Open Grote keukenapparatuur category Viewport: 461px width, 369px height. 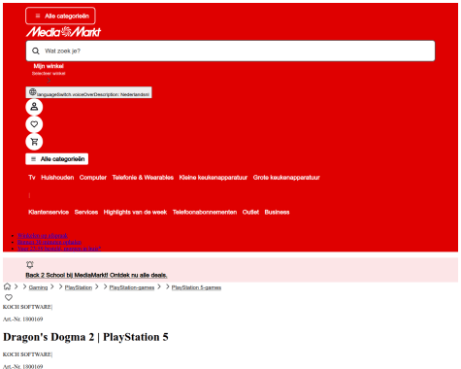pyautogui.click(x=286, y=178)
